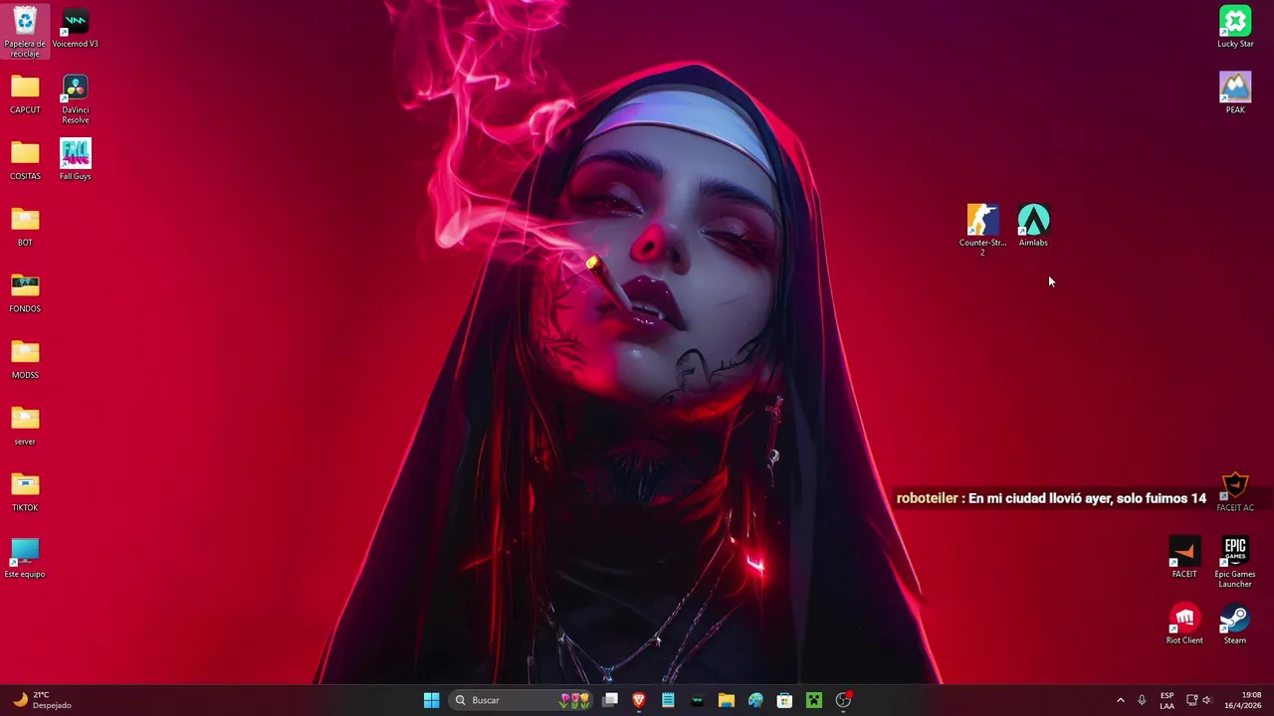Open the DaVinci Resolve desktop shortcut
The width and height of the screenshot is (1274, 716).
76,98
